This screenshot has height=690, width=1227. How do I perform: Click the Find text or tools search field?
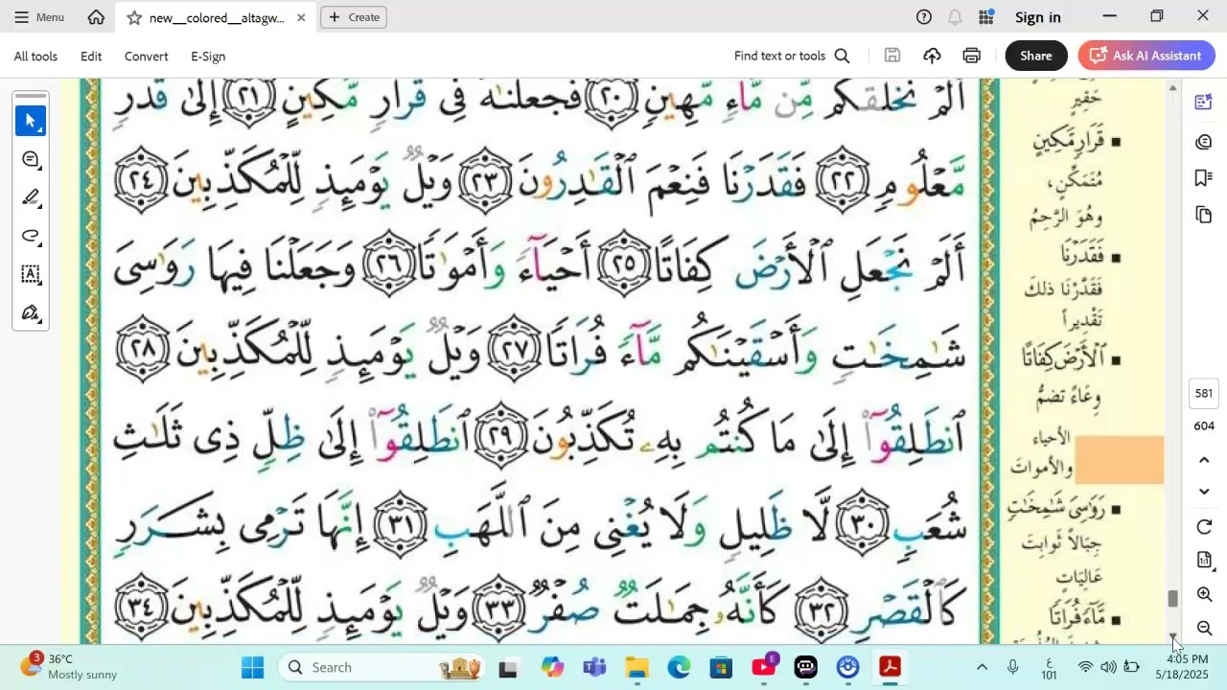792,56
